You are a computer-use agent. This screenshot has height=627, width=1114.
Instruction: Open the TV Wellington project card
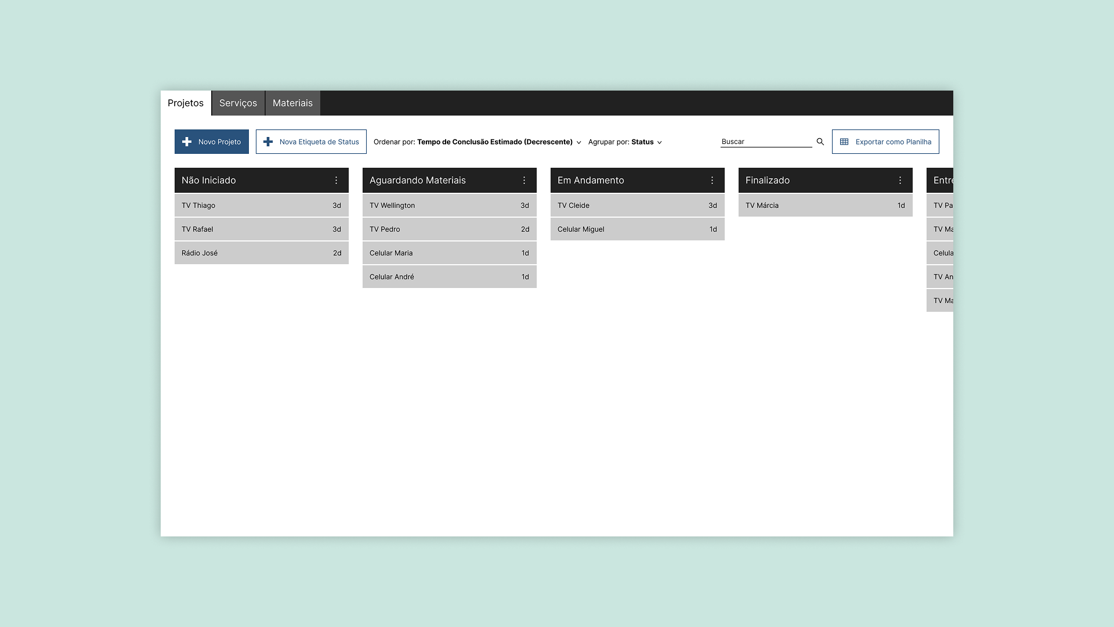[x=450, y=206]
